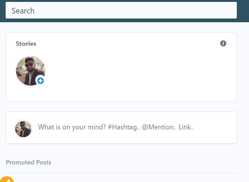Click the info icon in Stories panel
The height and width of the screenshot is (182, 249).
pos(223,44)
